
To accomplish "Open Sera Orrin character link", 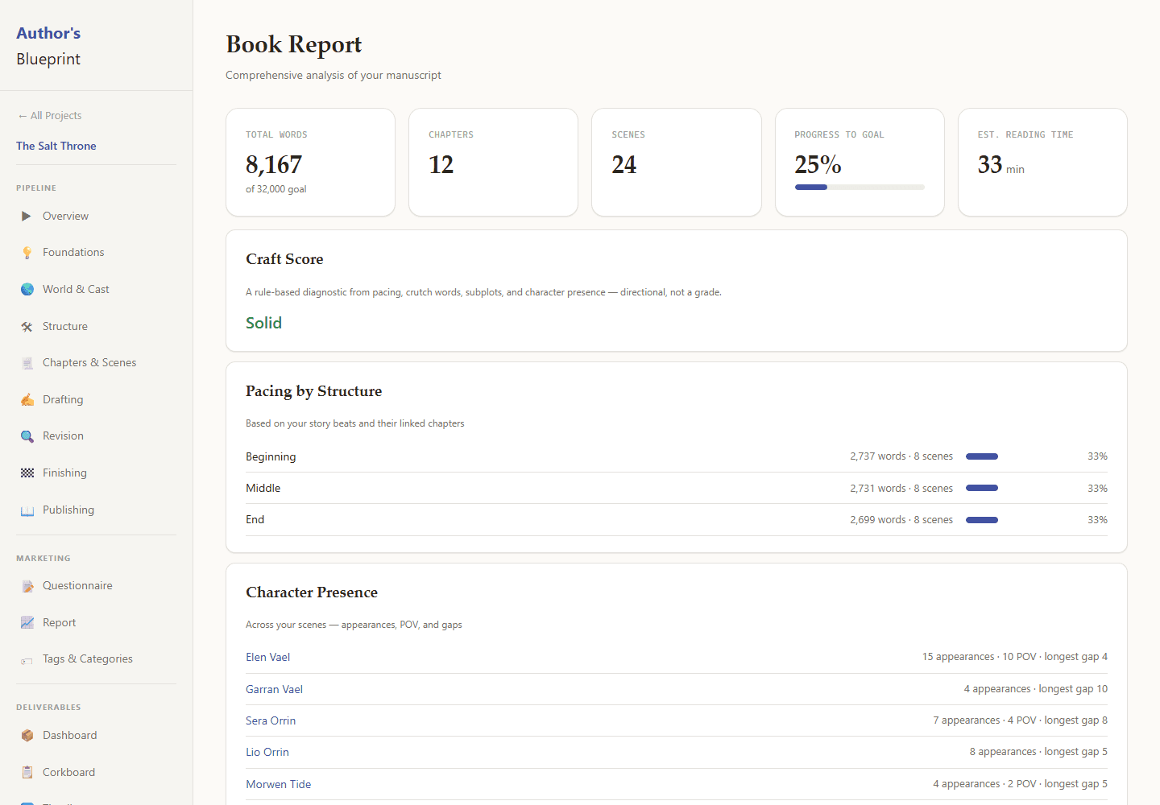I will [x=271, y=720].
